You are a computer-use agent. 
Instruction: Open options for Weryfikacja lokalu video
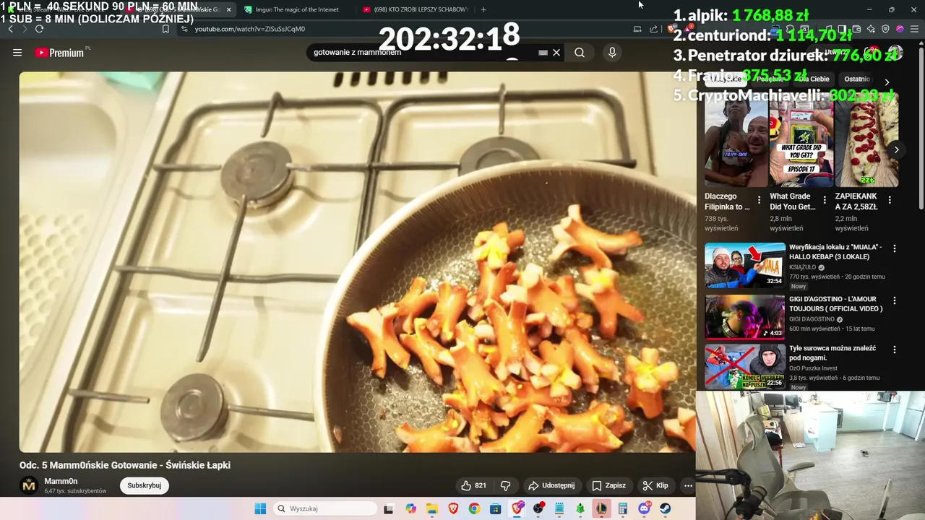coord(895,248)
